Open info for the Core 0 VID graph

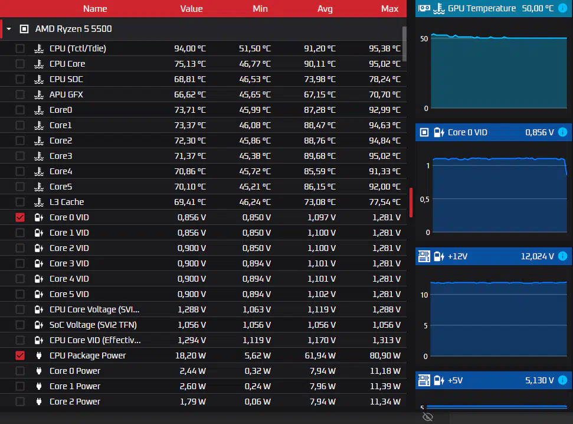point(563,132)
